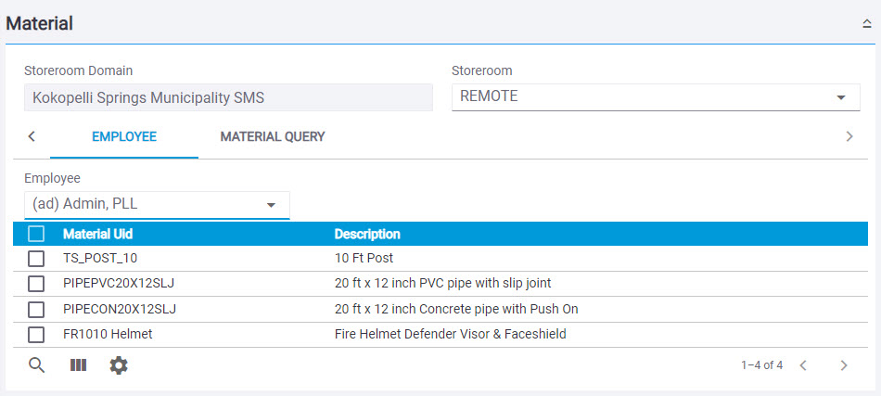Mark the PIPECON20X12SLJ row checkbox

click(x=36, y=309)
